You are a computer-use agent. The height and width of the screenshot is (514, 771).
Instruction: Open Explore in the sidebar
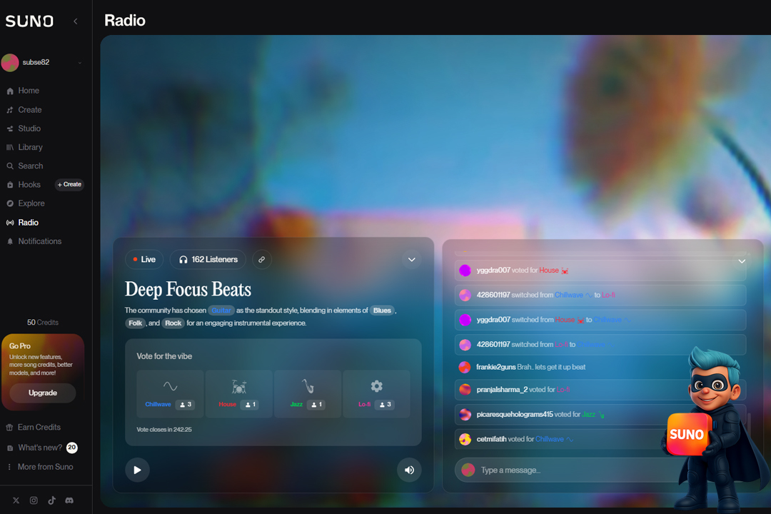[31, 203]
